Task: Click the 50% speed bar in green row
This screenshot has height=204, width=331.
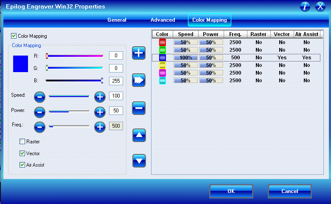Action: [185, 50]
